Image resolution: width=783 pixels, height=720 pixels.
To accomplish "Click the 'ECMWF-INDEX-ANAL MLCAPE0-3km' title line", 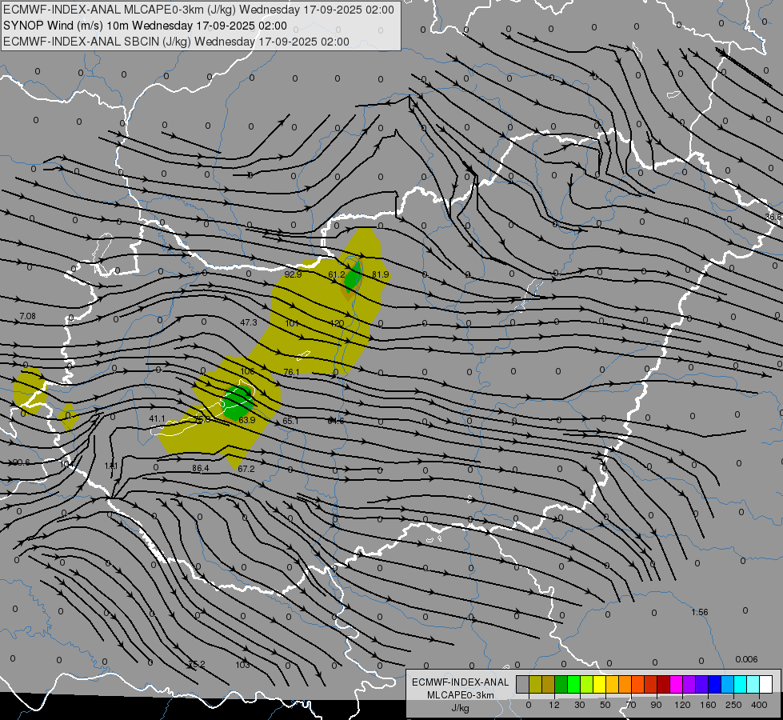I will pyautogui.click(x=198, y=10).
